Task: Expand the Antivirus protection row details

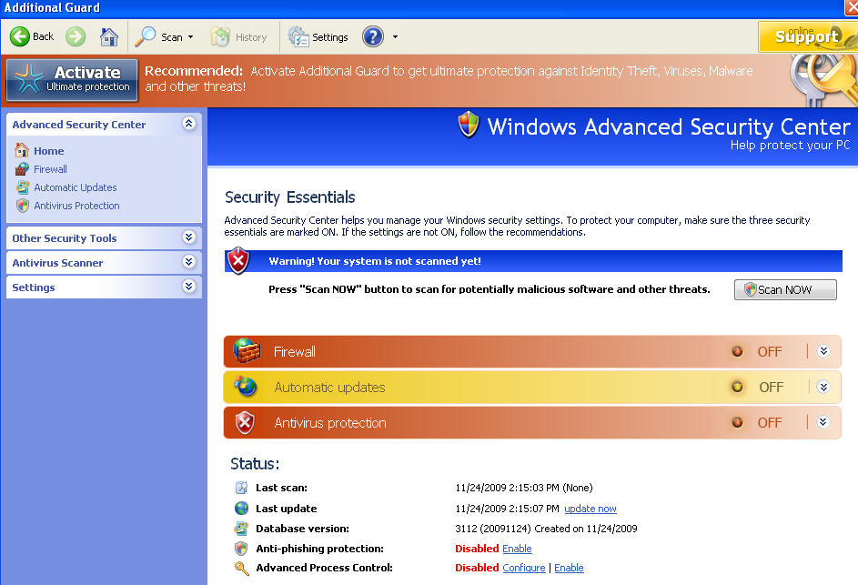Action: tap(823, 422)
